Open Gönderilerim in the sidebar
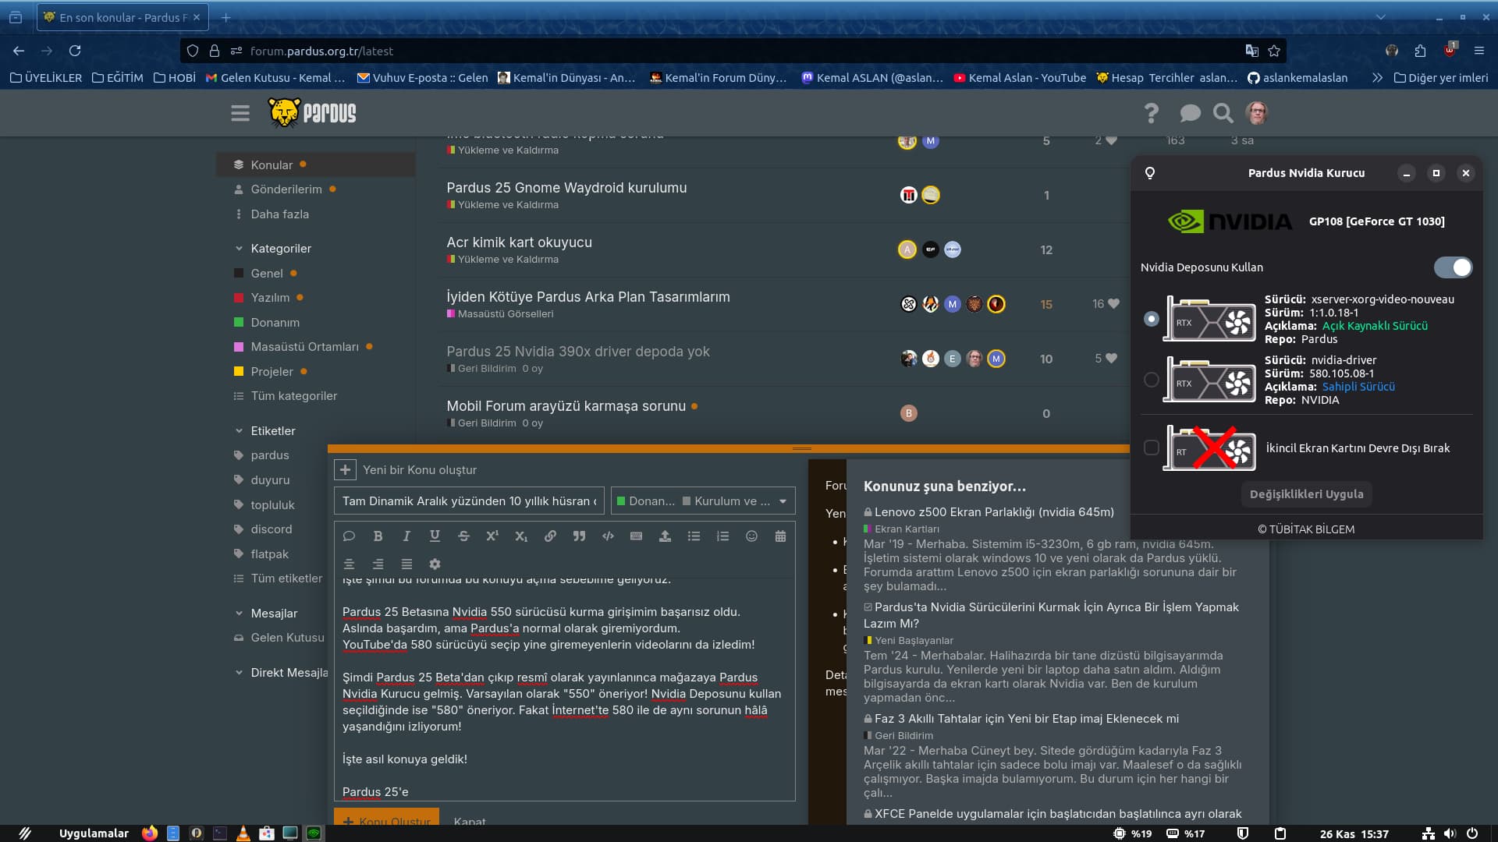Screen dimensions: 1498x842 (286, 189)
